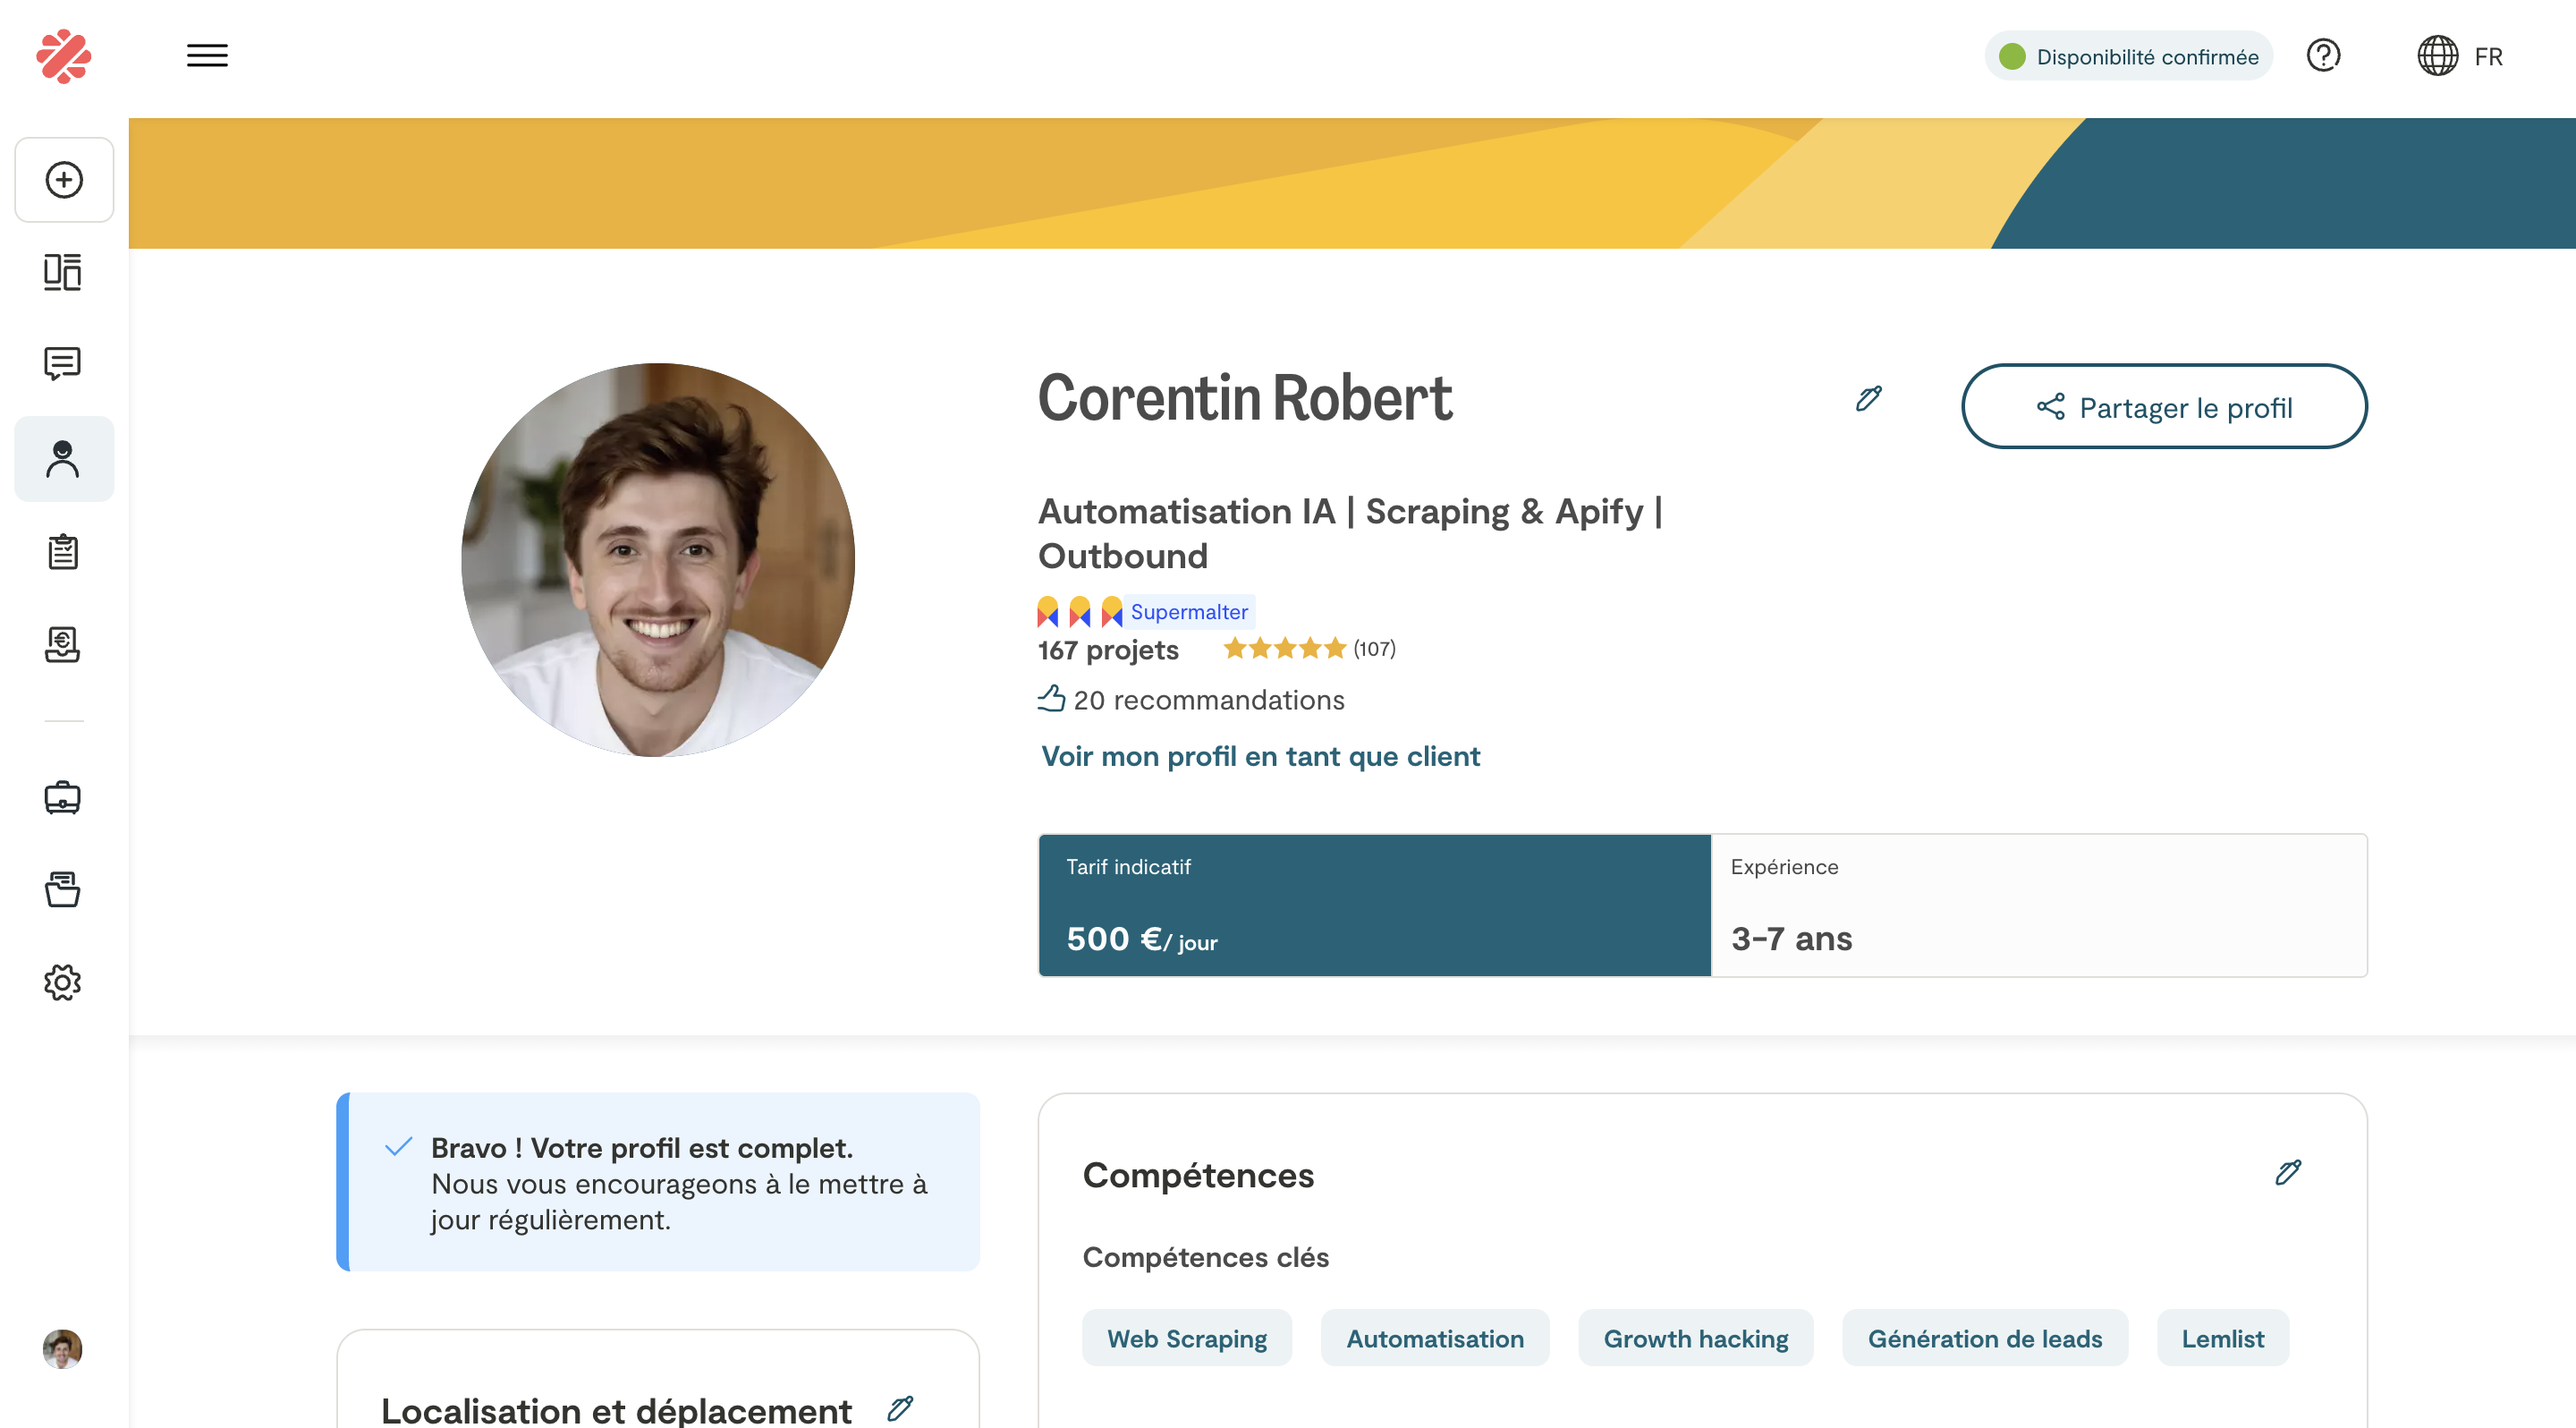Toggle the Disponibilité confirmée status

2128,56
